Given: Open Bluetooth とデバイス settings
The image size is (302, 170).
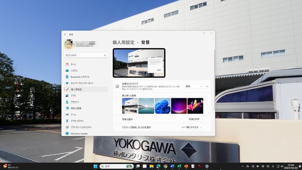Looking at the screenshot, I should point(86,77).
